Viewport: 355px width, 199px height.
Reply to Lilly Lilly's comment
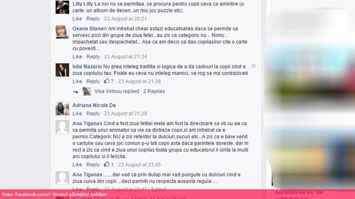pos(93,19)
